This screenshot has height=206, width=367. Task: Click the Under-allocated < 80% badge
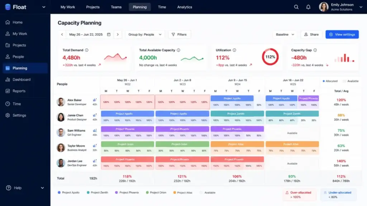(x=338, y=195)
